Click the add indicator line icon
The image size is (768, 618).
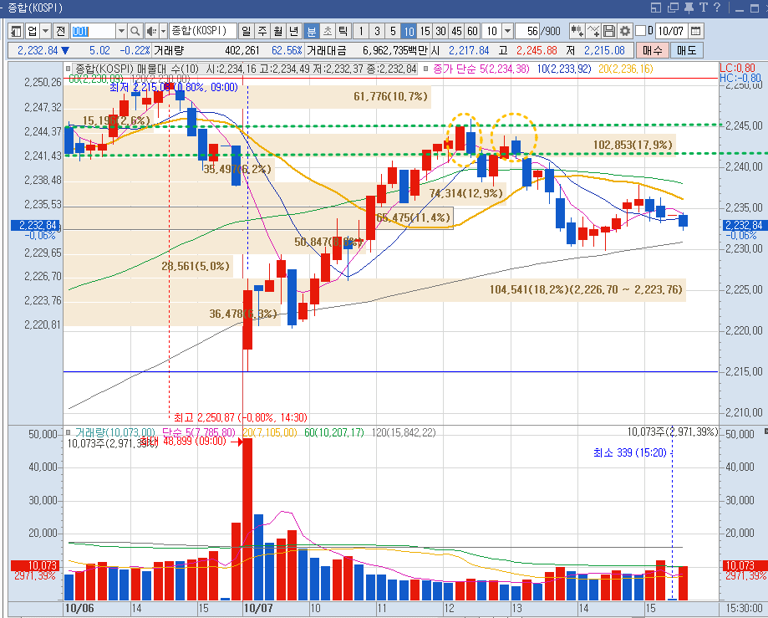[593, 32]
